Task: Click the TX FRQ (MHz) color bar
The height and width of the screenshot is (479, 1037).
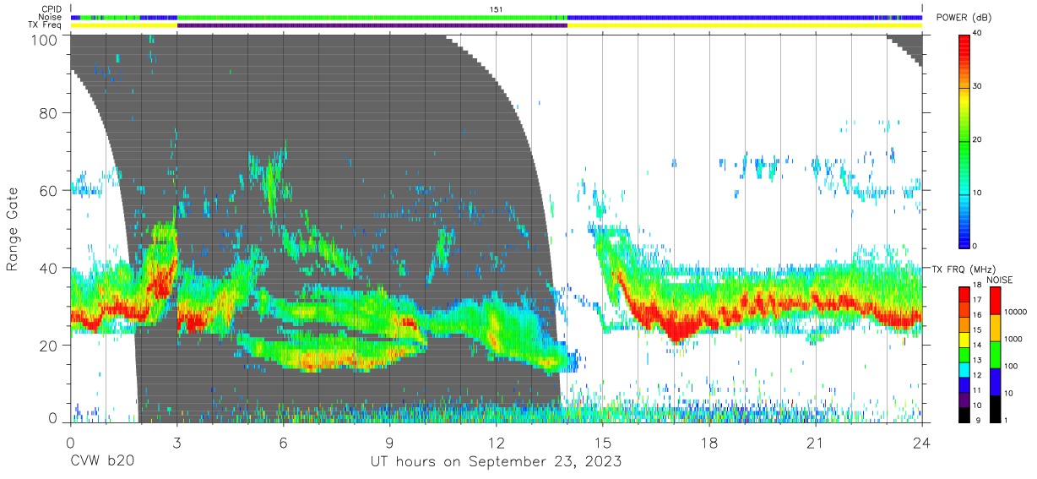Action: [x=964, y=353]
